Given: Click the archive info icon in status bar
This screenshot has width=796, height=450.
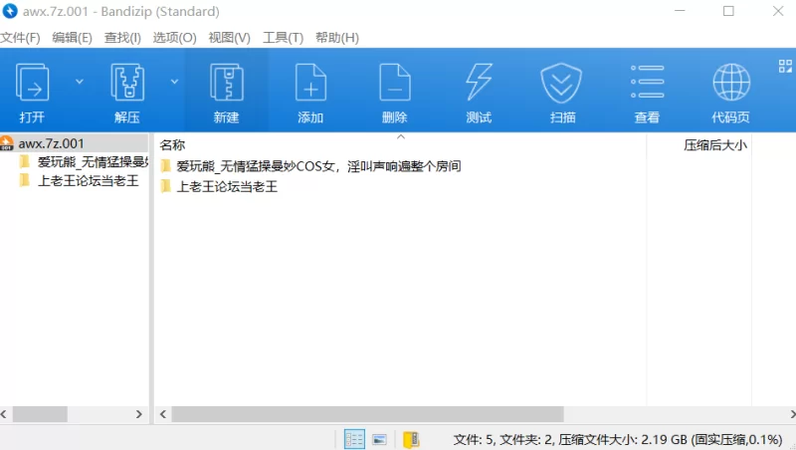Looking at the screenshot, I should coord(410,439).
